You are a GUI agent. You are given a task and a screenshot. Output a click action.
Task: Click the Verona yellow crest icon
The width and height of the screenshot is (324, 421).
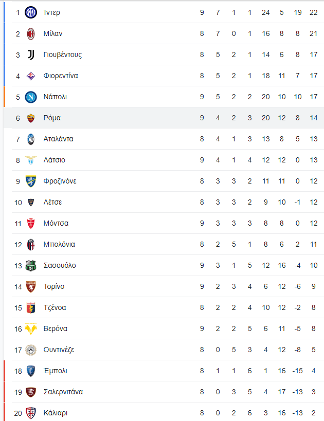(x=31, y=328)
